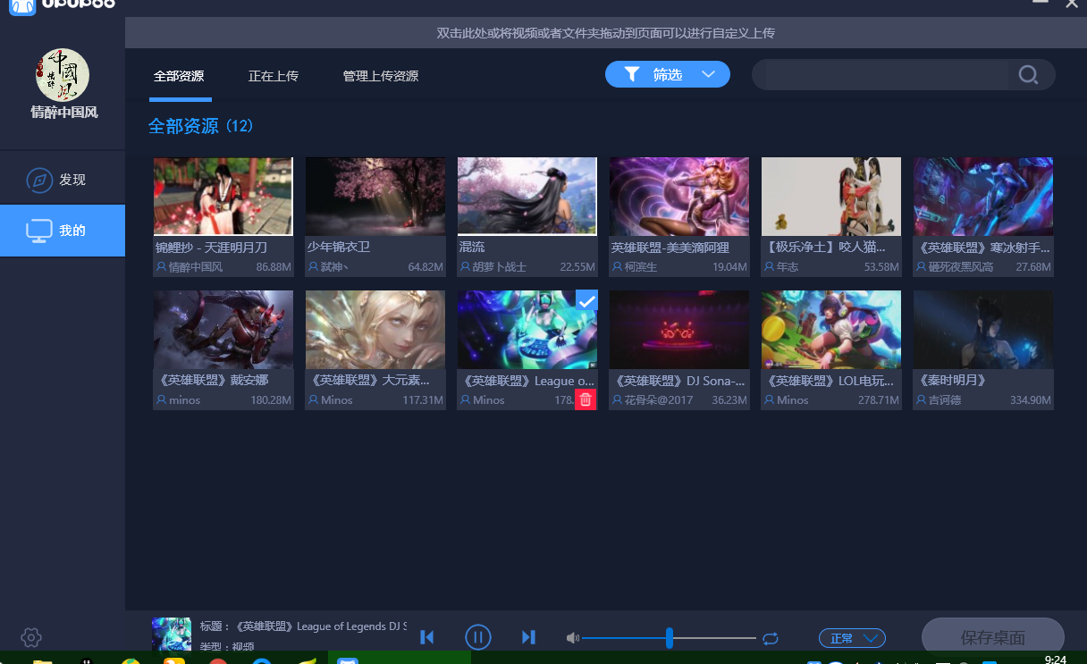1087x664 pixels.
Task: Toggle the loop playback icon
Action: coord(771,638)
